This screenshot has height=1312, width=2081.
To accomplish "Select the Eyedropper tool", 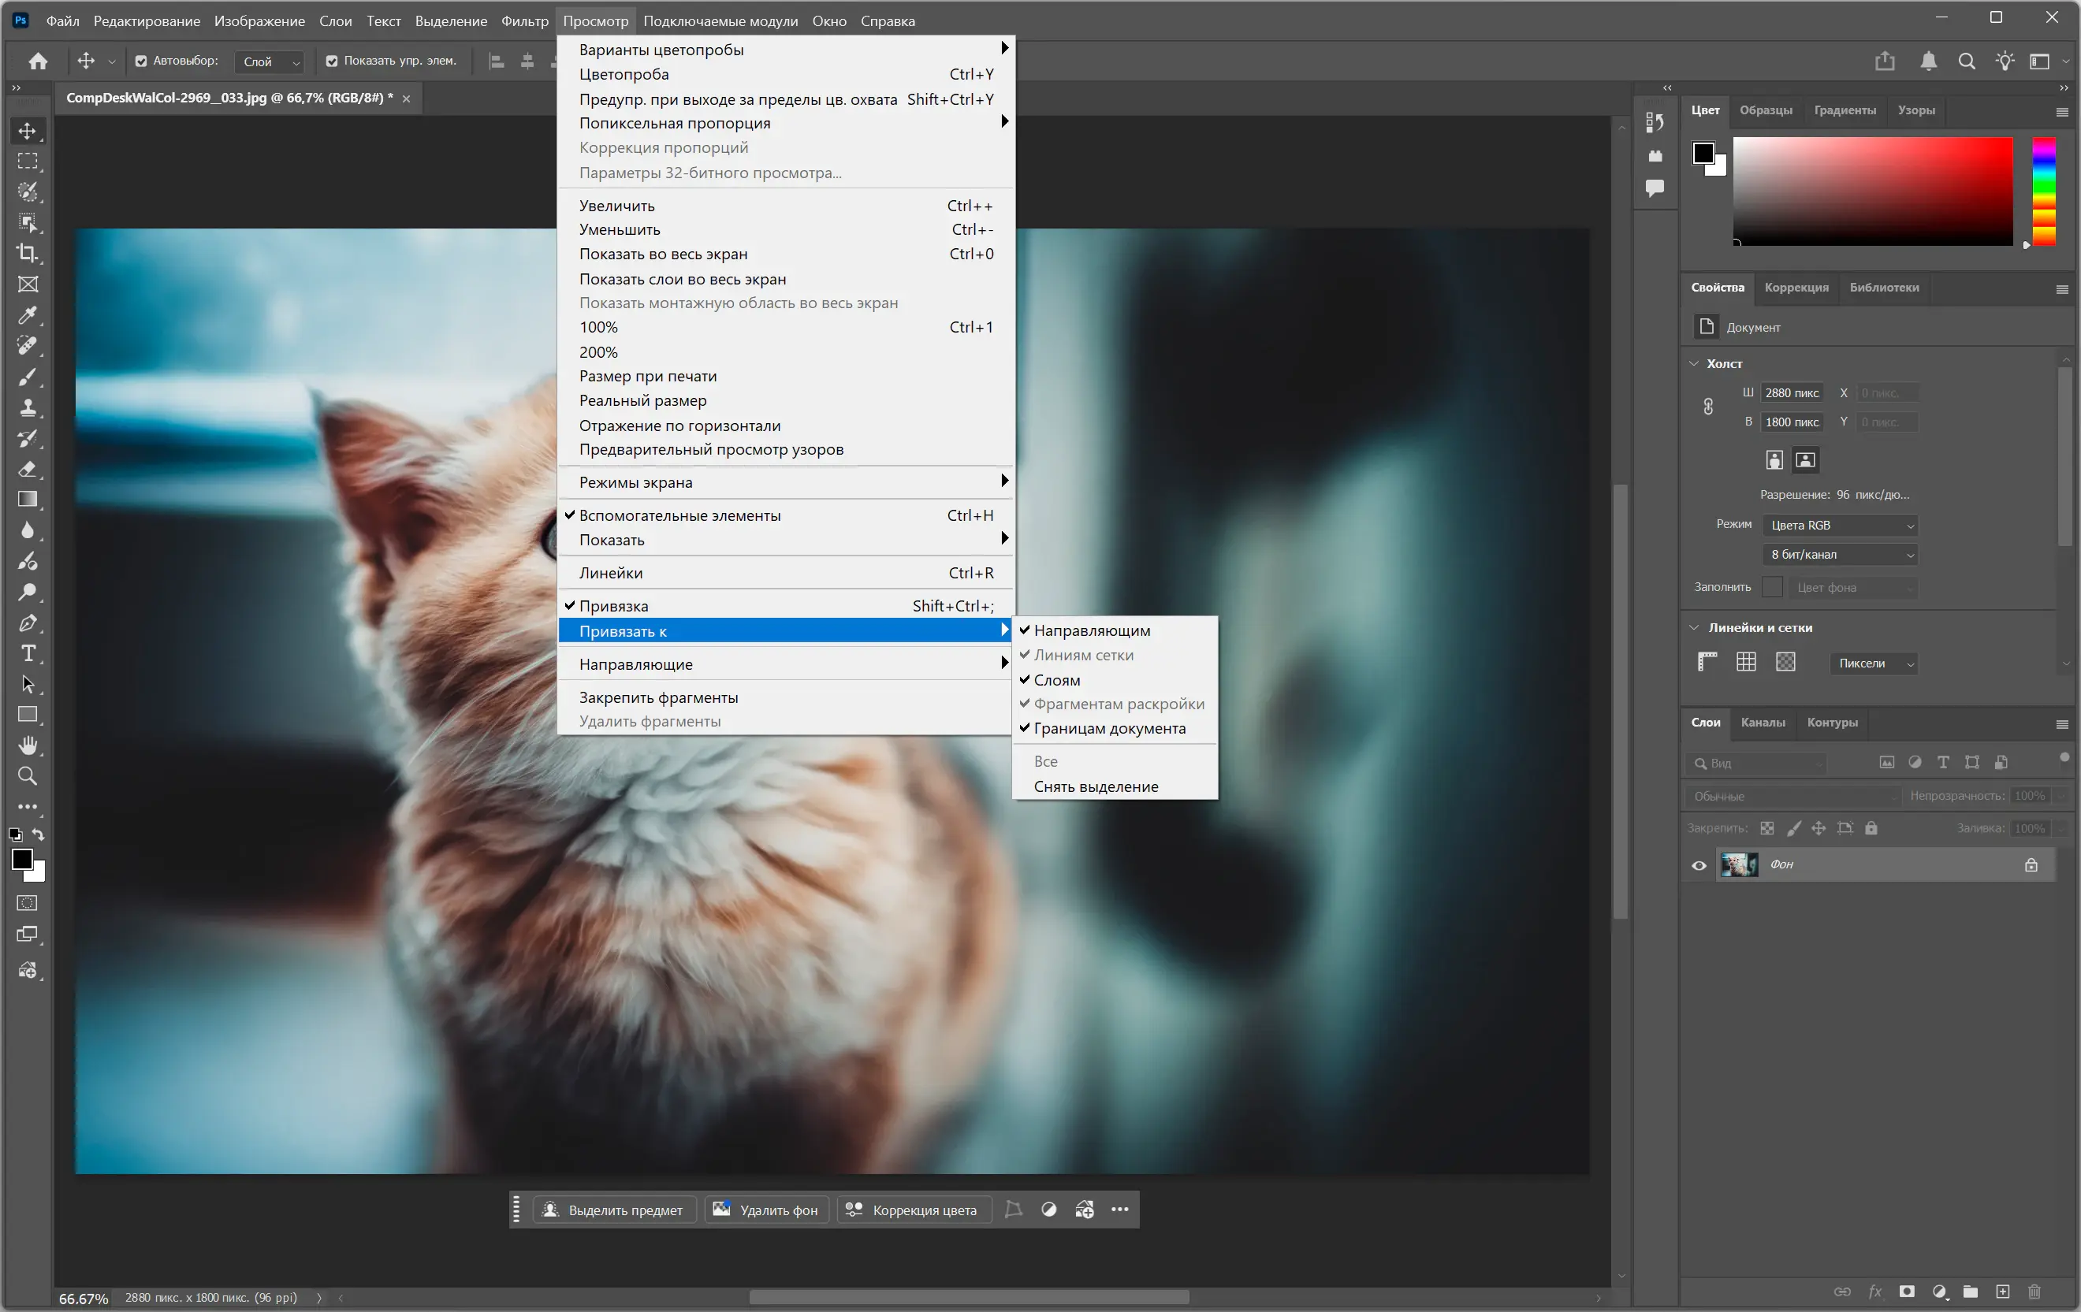I will [28, 315].
